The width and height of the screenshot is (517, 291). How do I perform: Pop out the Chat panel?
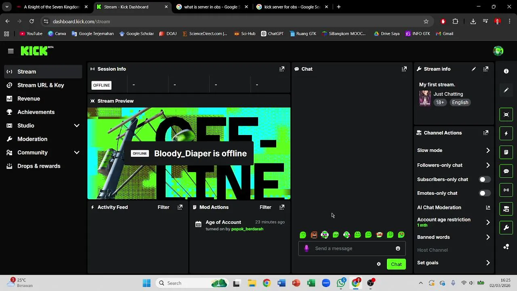(404, 69)
